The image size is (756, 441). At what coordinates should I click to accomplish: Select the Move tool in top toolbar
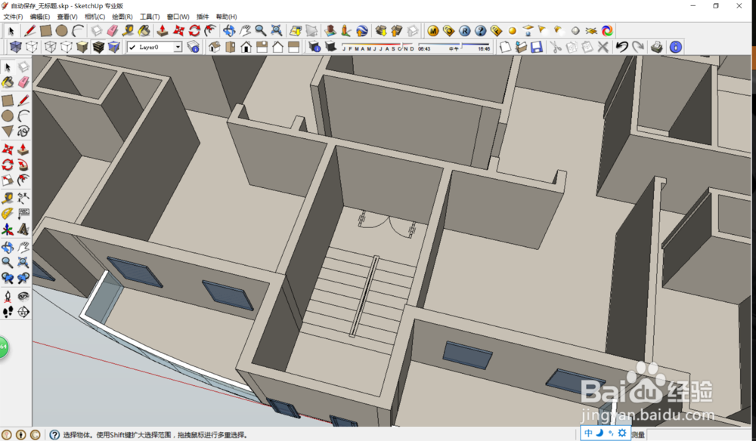[178, 31]
